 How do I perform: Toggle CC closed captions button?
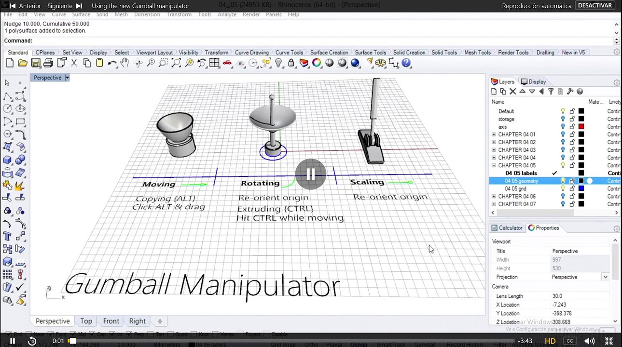point(570,341)
